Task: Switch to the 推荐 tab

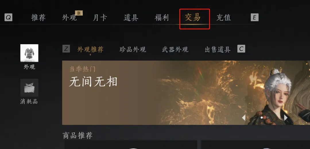Action: pyautogui.click(x=38, y=18)
